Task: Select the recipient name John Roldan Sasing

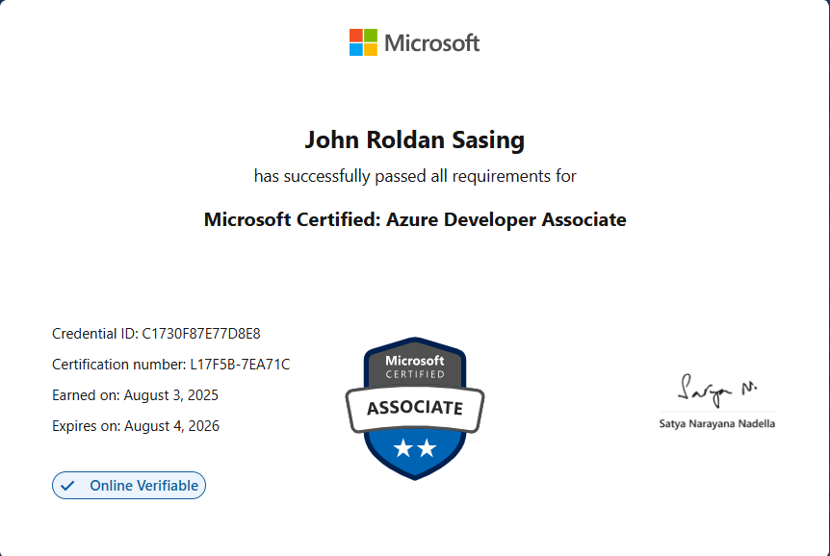Action: tap(415, 140)
